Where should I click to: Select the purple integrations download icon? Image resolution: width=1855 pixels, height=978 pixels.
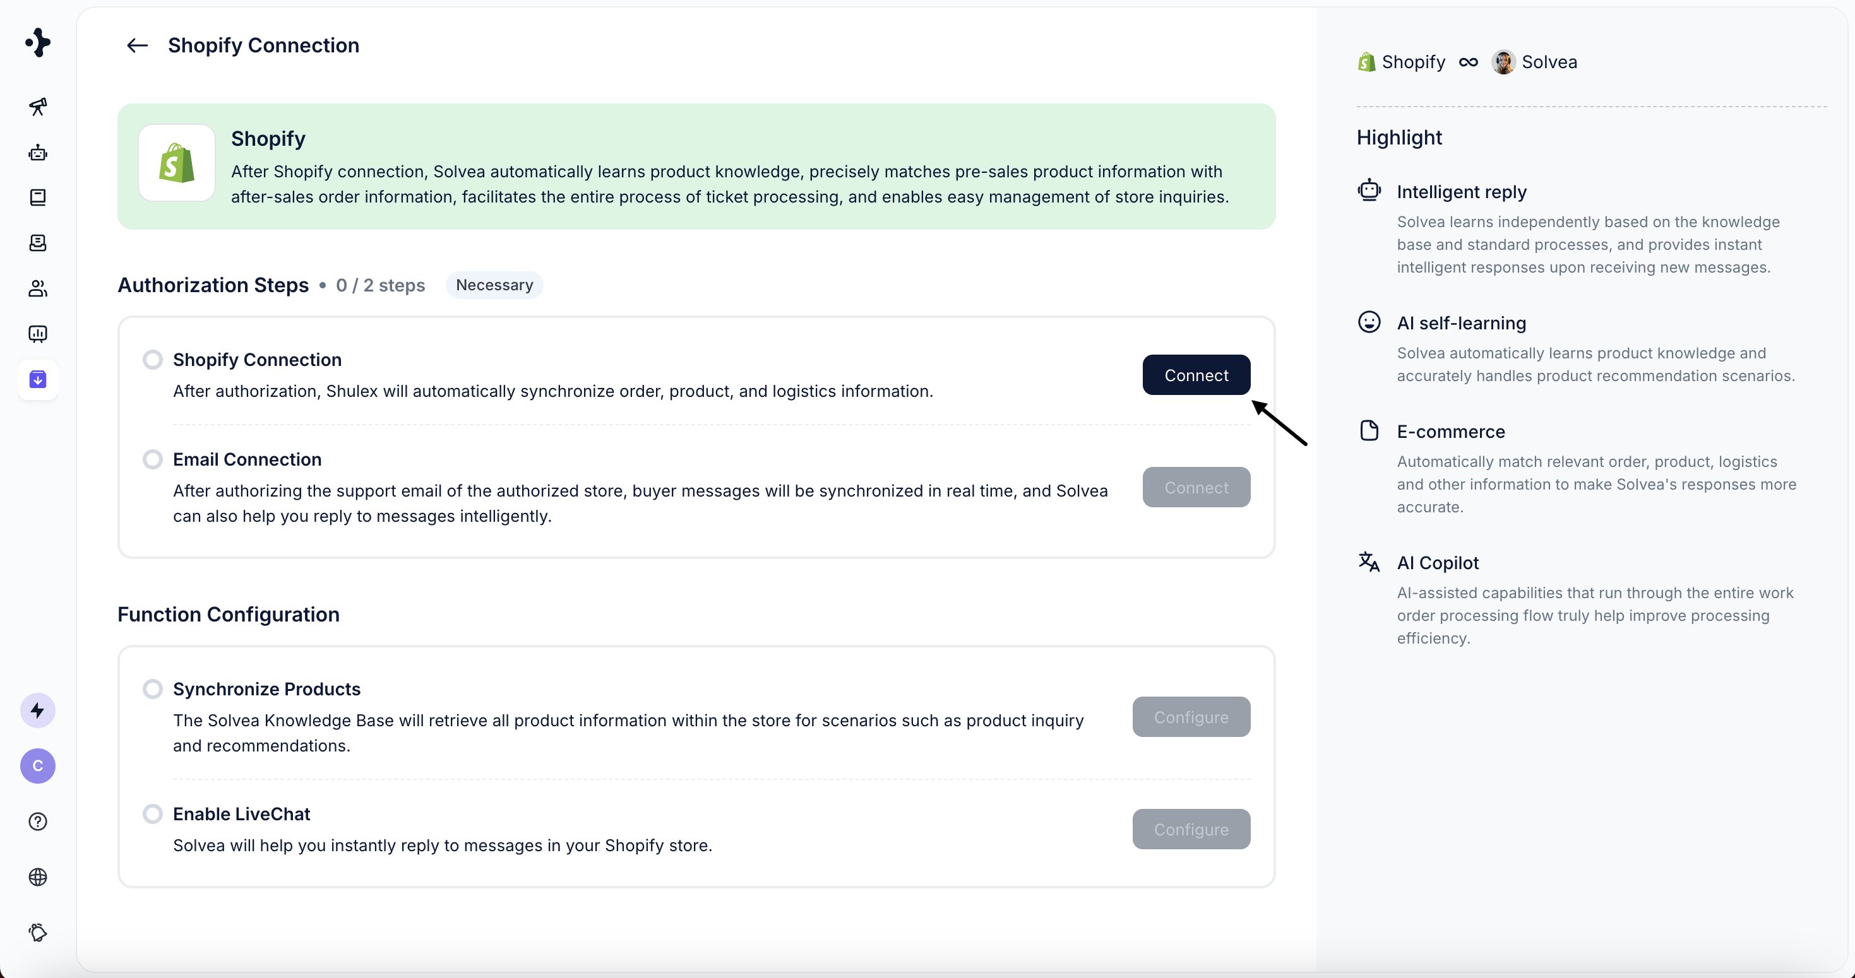[37, 379]
